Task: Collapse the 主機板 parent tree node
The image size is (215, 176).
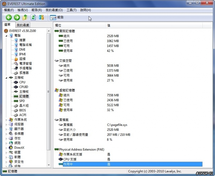Action: tap(6, 78)
